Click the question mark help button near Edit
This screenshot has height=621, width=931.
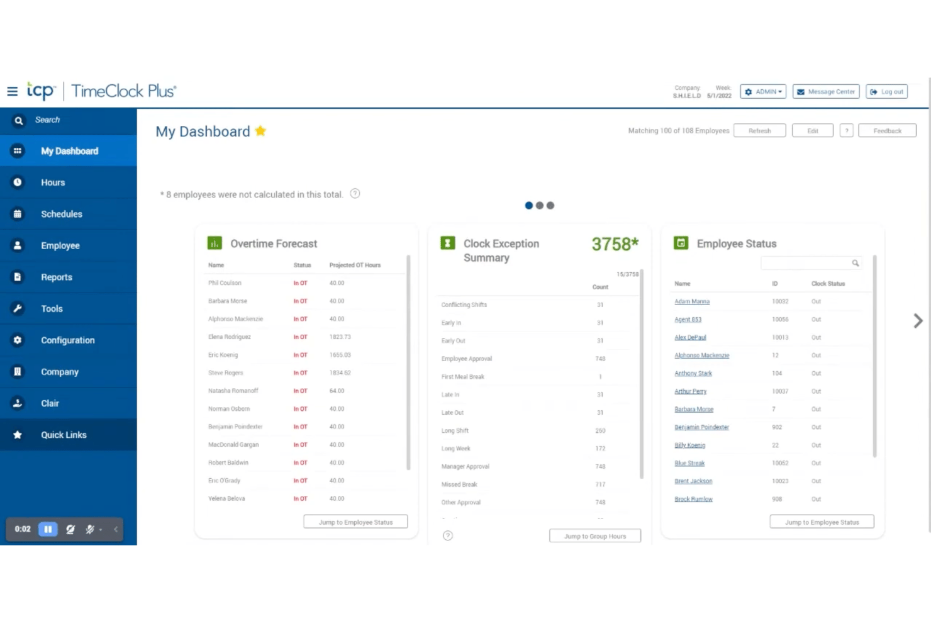847,131
